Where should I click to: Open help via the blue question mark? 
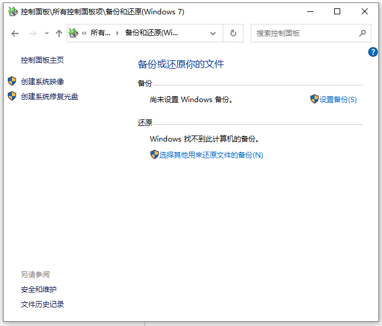coord(372,52)
